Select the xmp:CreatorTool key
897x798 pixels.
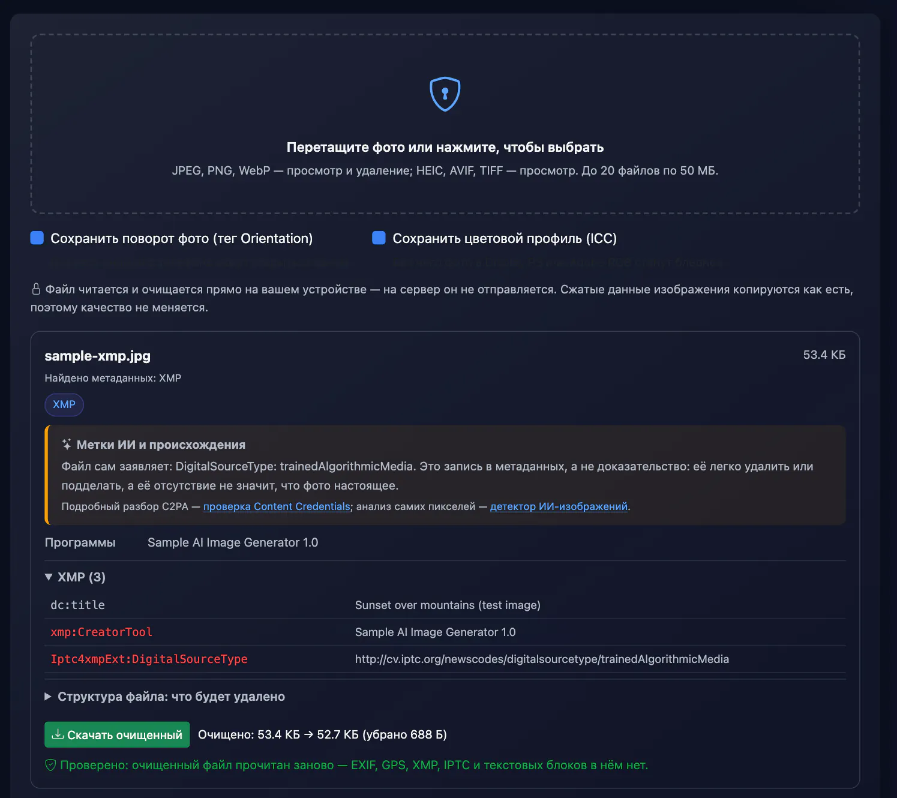click(x=101, y=632)
